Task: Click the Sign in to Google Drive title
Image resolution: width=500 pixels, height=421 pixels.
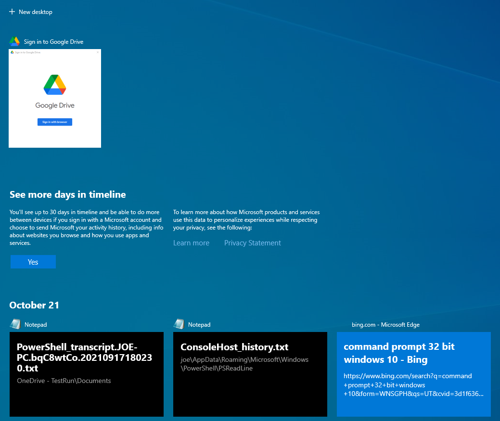Action: click(53, 42)
